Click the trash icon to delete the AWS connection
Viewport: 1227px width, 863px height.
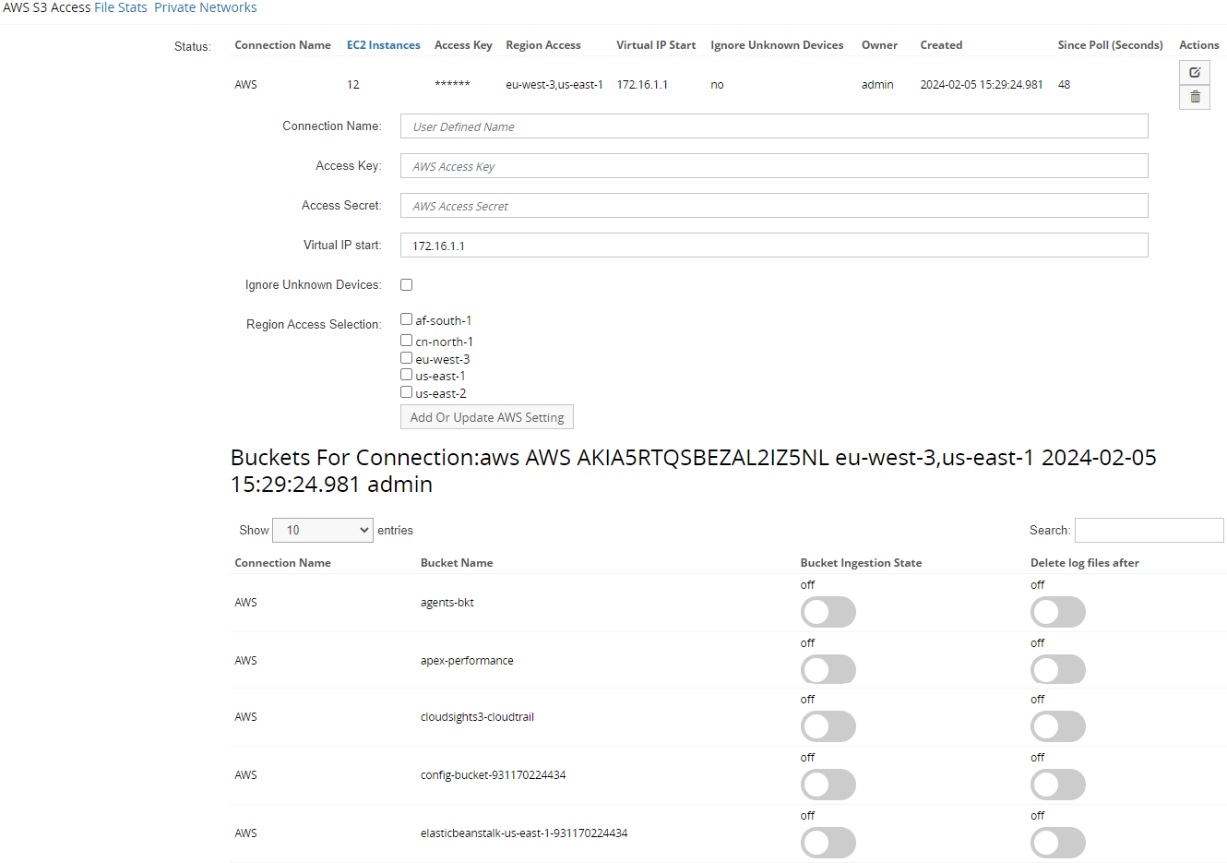[1195, 97]
